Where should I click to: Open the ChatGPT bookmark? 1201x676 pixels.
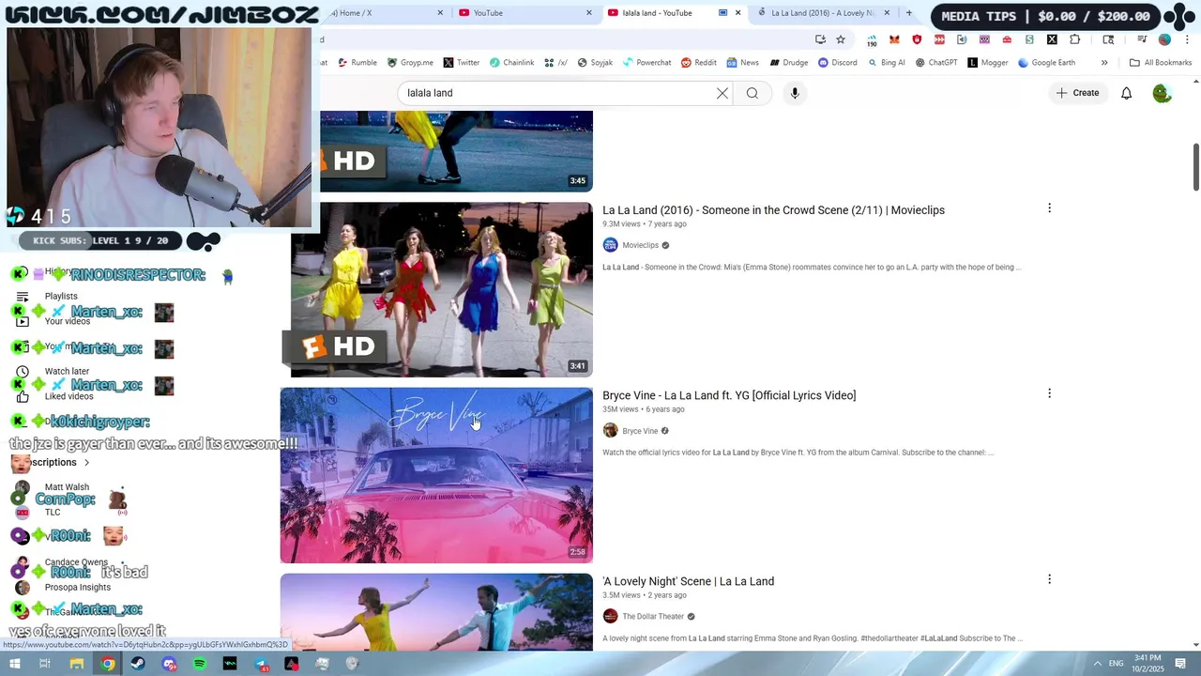[936, 63]
